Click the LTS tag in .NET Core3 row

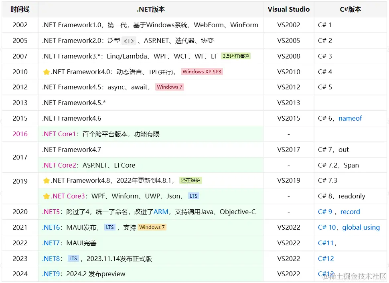point(194,196)
